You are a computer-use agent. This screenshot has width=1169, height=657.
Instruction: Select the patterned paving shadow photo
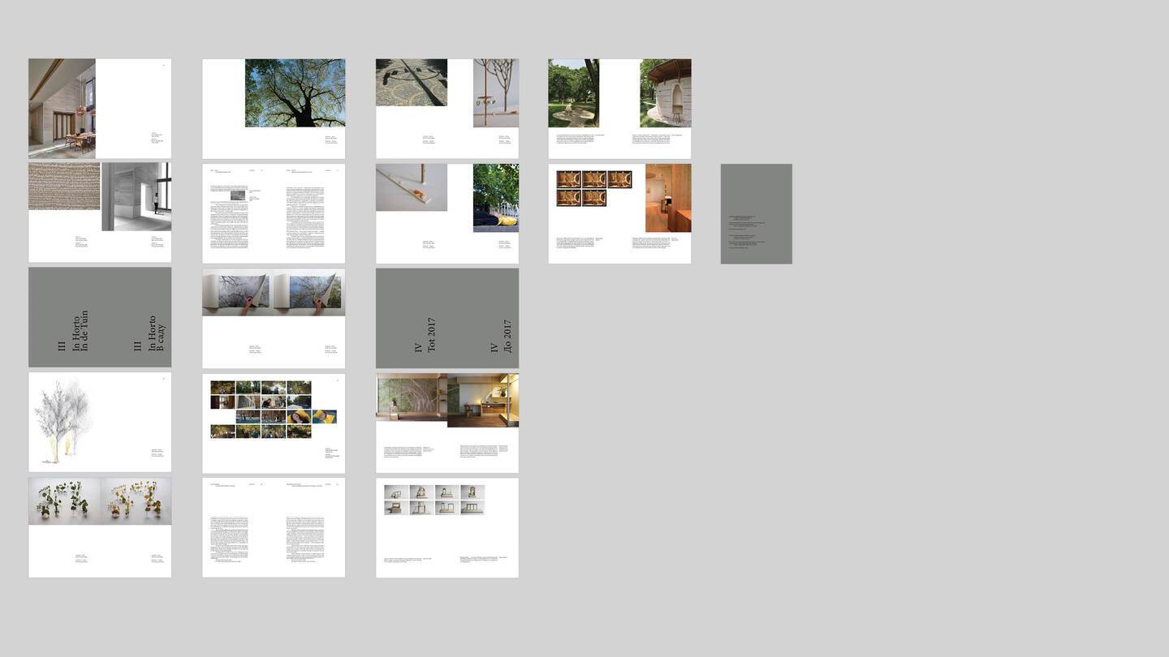(412, 82)
